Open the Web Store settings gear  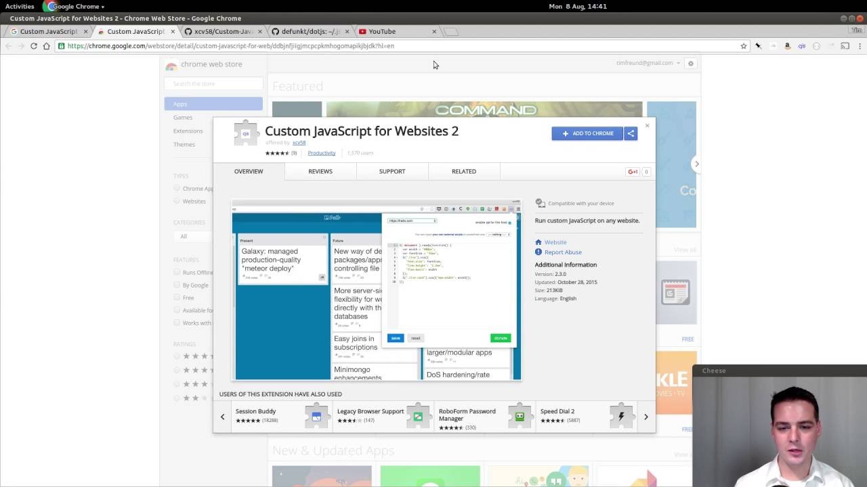691,64
